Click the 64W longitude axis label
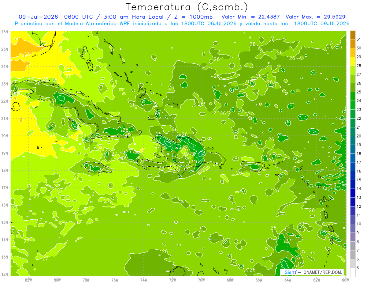This screenshot has height=284, width=367. pos(288,280)
